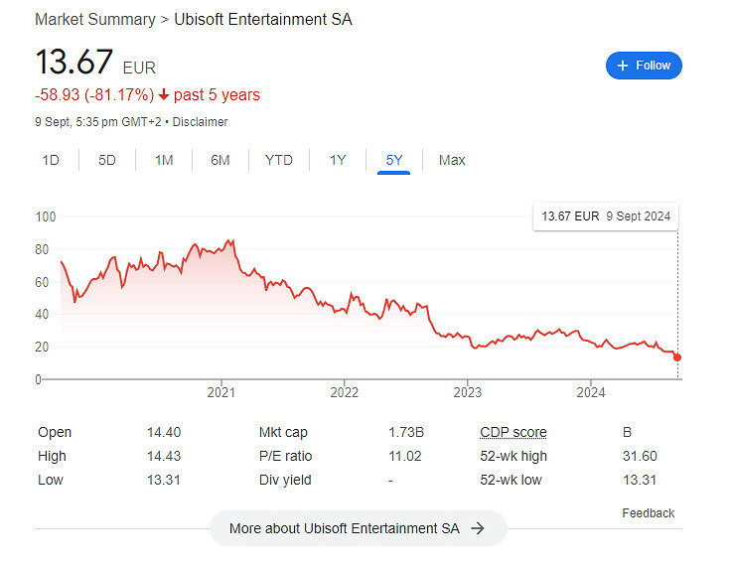This screenshot has width=731, height=570.
Task: Click the Market Summary breadcrumb link
Action: click(95, 20)
